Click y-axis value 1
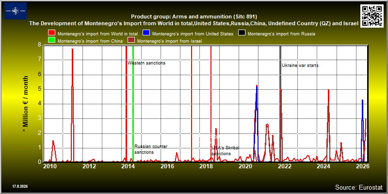Screen dimensions: 388x194 point(39,148)
